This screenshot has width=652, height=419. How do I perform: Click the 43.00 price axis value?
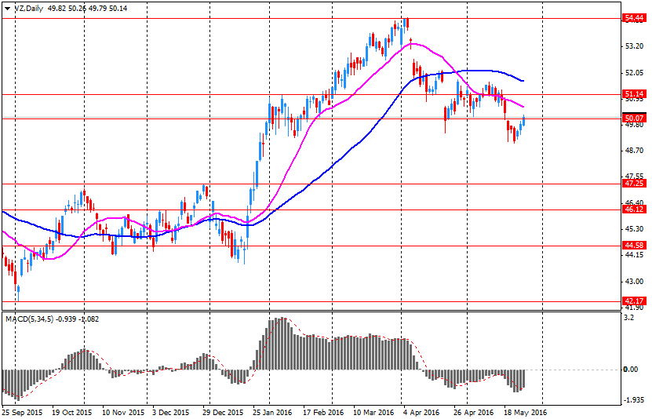point(634,282)
